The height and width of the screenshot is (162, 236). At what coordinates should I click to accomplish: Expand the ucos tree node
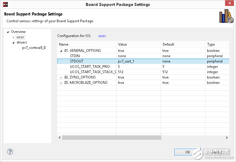[x=13, y=37]
